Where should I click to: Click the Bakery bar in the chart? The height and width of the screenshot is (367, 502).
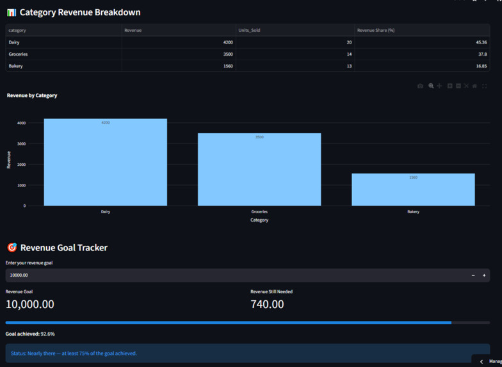point(414,190)
